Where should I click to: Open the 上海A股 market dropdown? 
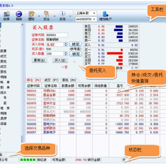tap(86, 13)
